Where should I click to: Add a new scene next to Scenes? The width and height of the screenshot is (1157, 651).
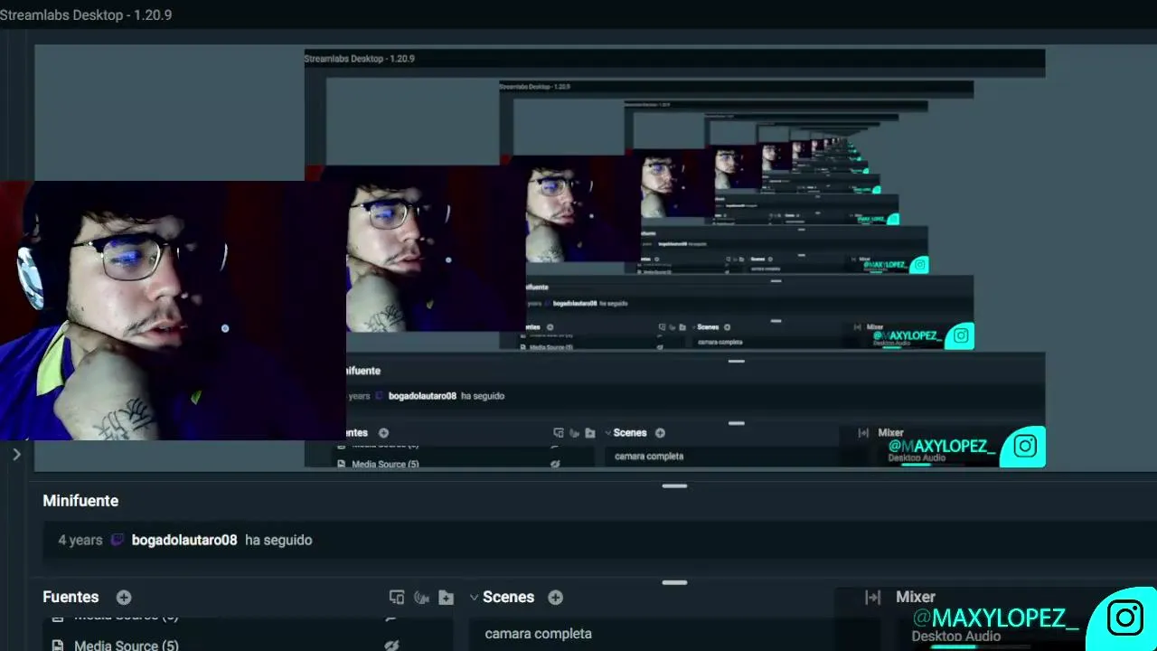coord(556,598)
